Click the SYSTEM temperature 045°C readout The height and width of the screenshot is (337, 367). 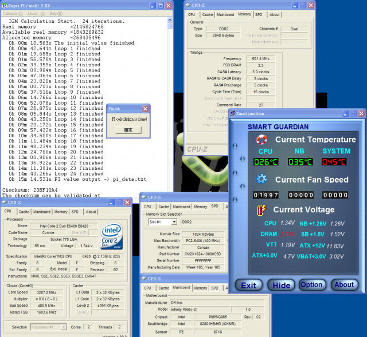point(334,161)
